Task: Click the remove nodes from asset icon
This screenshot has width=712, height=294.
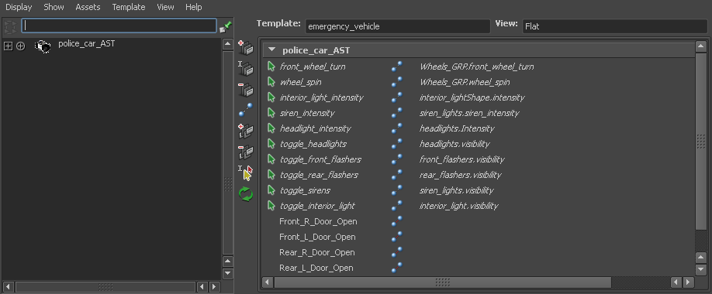Action: click(x=246, y=152)
